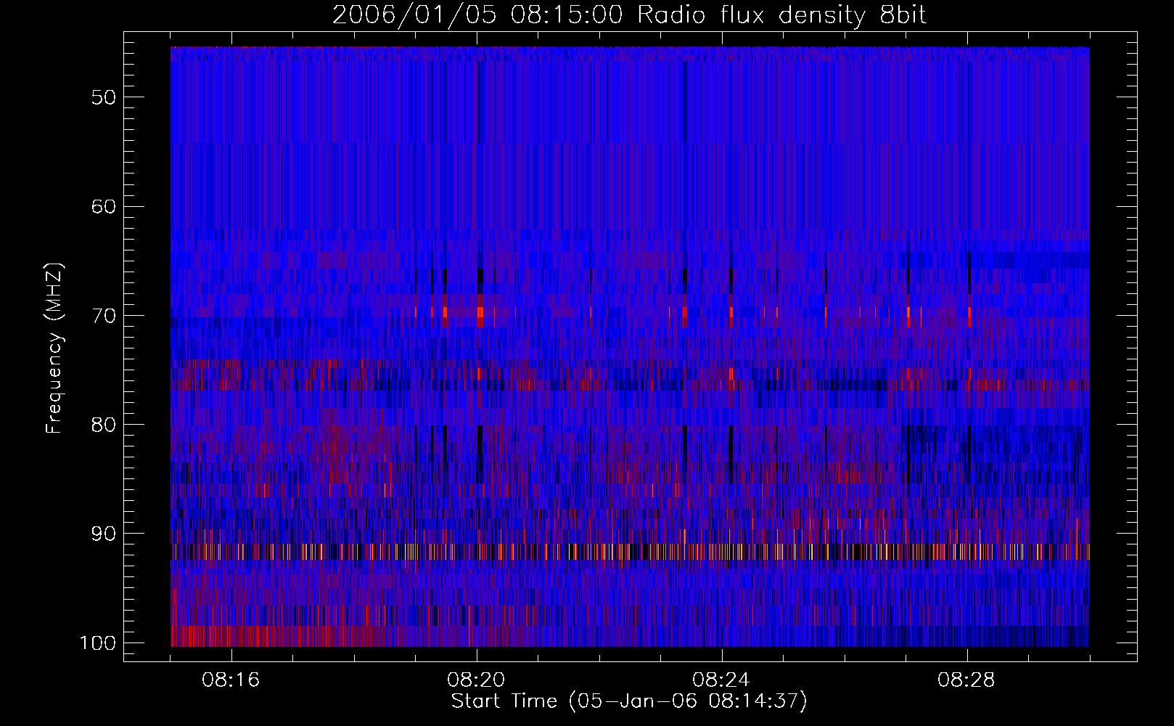This screenshot has width=1174, height=726.
Task: Click the 08:24 time tick label
Action: (722, 680)
